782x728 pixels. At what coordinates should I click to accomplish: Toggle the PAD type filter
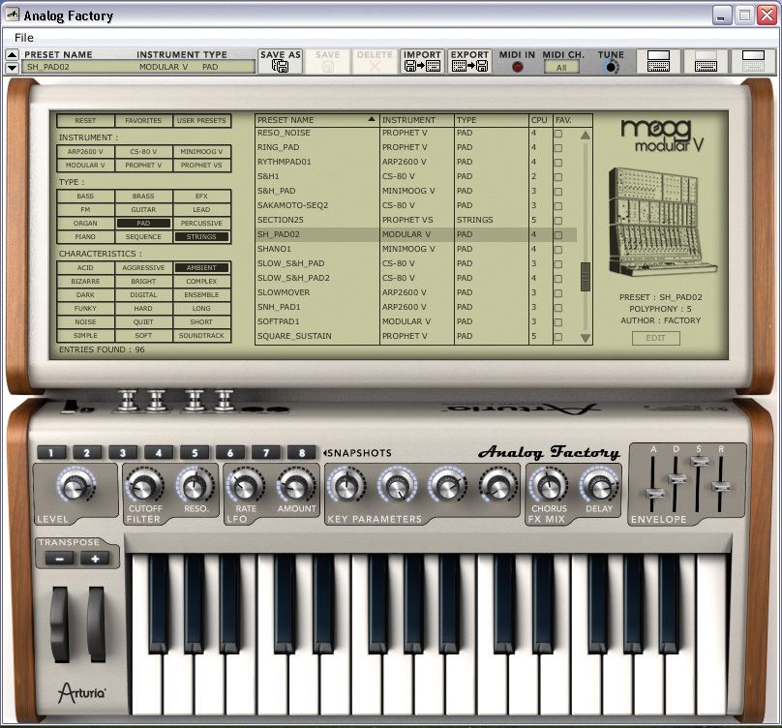tap(143, 223)
